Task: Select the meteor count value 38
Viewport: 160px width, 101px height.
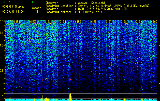Action: [37, 12]
